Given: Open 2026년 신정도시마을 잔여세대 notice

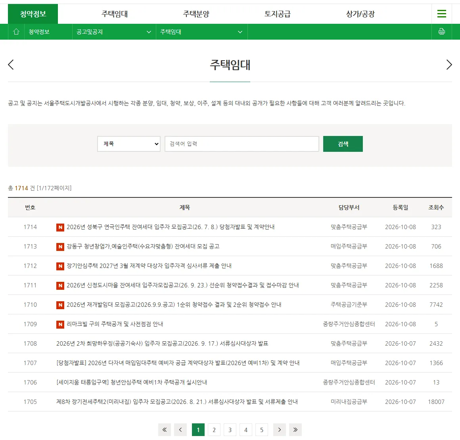Looking at the screenshot, I should tap(183, 285).
